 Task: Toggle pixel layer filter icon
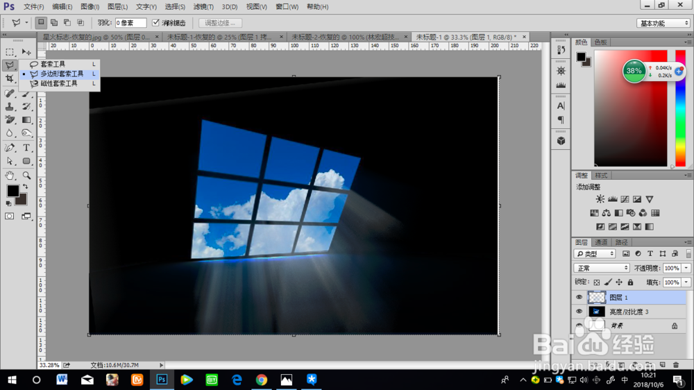(x=626, y=254)
